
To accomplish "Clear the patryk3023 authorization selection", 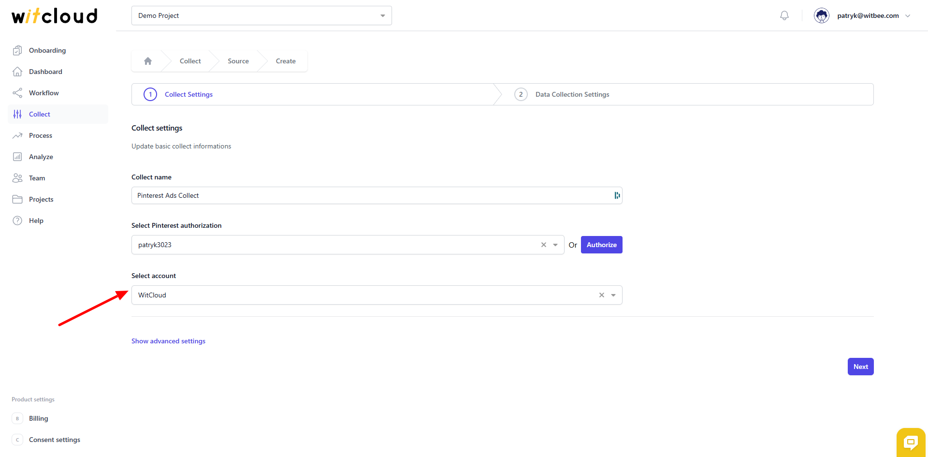I will pyautogui.click(x=544, y=245).
